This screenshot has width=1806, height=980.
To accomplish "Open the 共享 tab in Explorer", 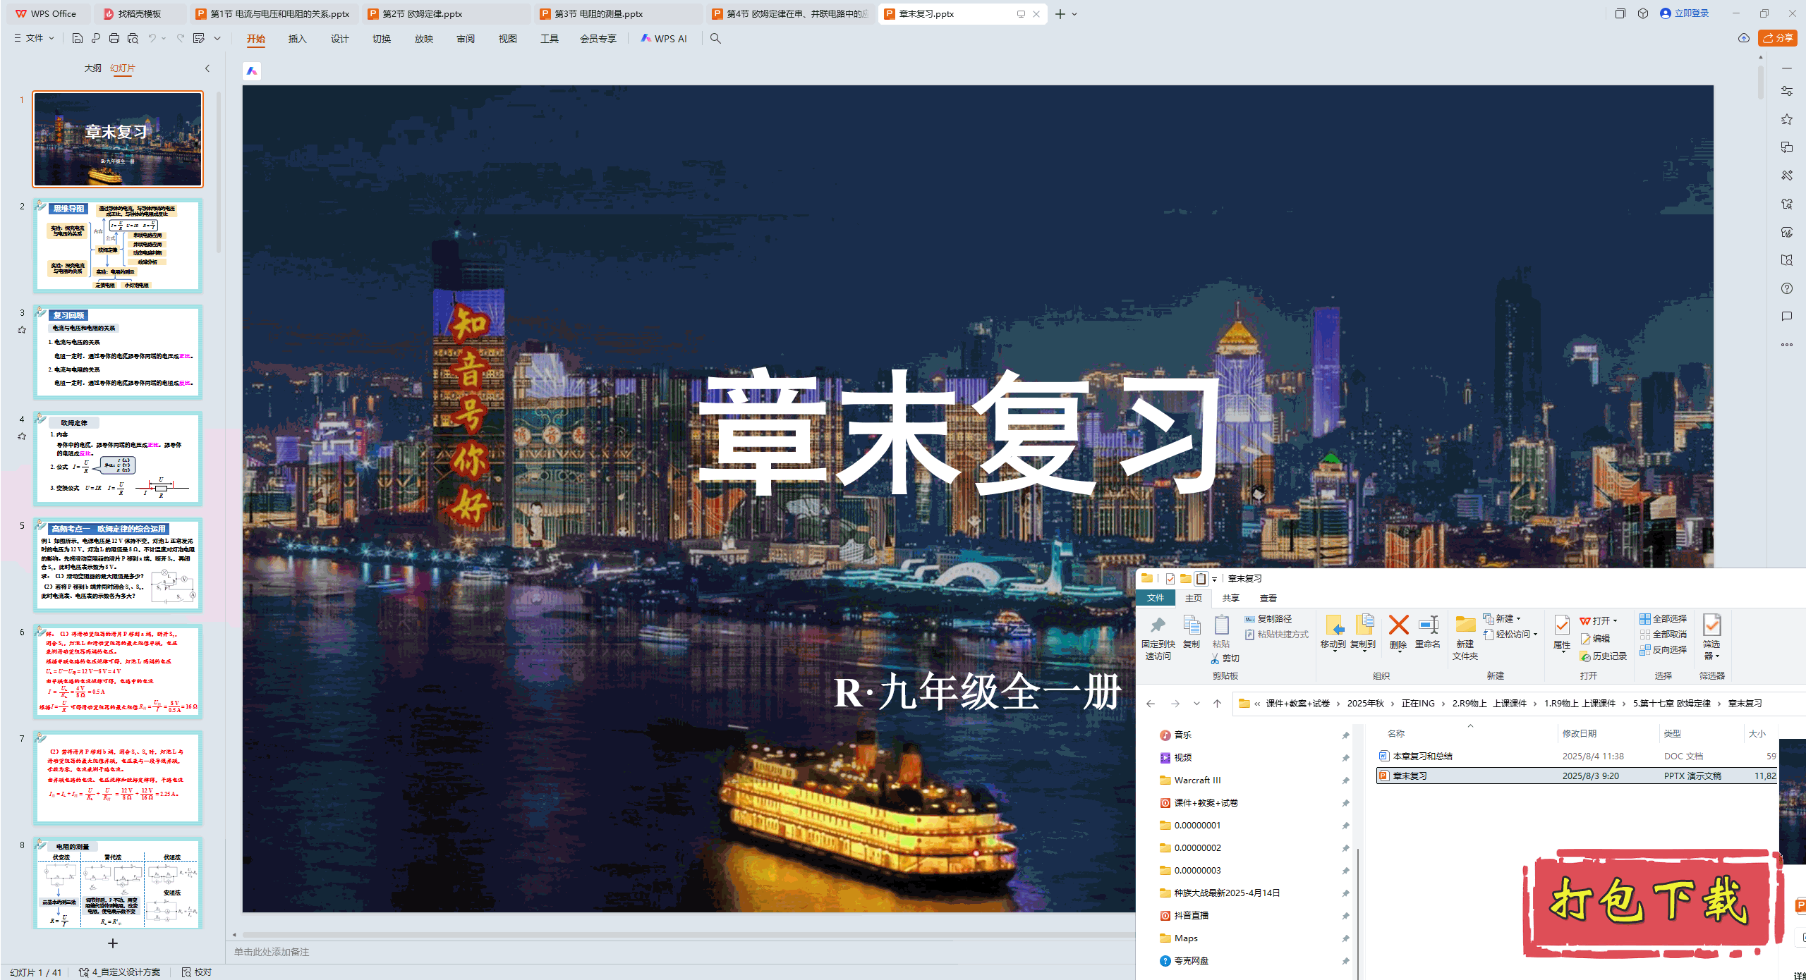I will [1231, 598].
